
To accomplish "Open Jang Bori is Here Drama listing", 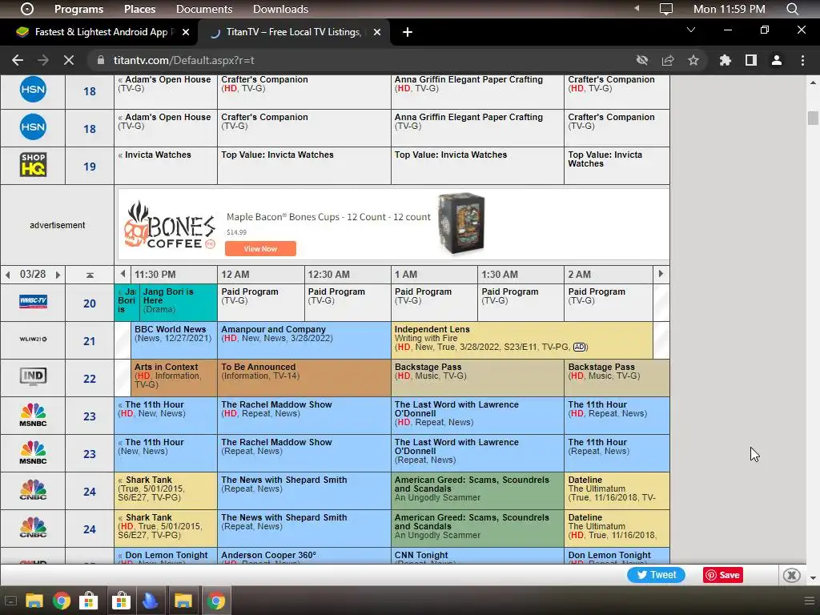I will point(179,302).
